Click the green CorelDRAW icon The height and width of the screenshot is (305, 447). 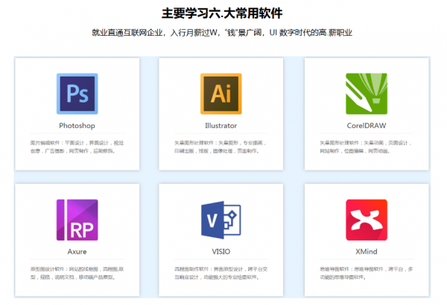pyautogui.click(x=366, y=94)
